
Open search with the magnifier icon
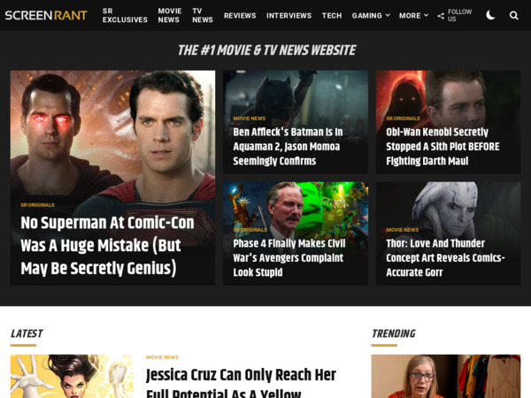pos(514,15)
